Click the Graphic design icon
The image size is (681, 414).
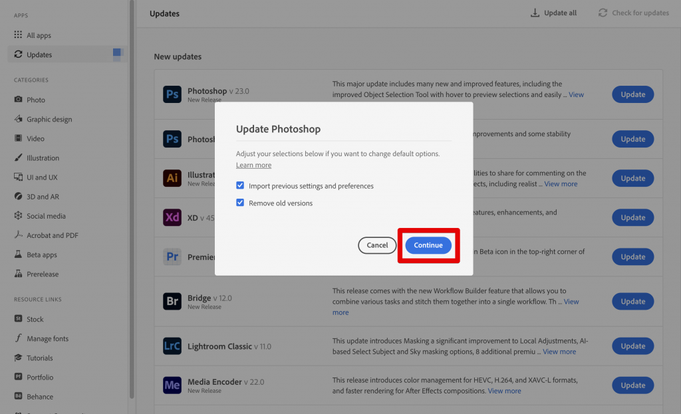[18, 118]
